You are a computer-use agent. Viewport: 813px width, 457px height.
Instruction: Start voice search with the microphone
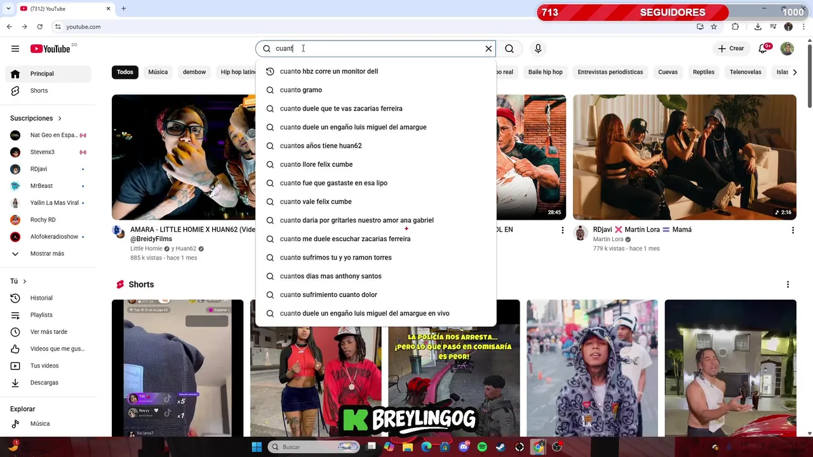(x=538, y=48)
